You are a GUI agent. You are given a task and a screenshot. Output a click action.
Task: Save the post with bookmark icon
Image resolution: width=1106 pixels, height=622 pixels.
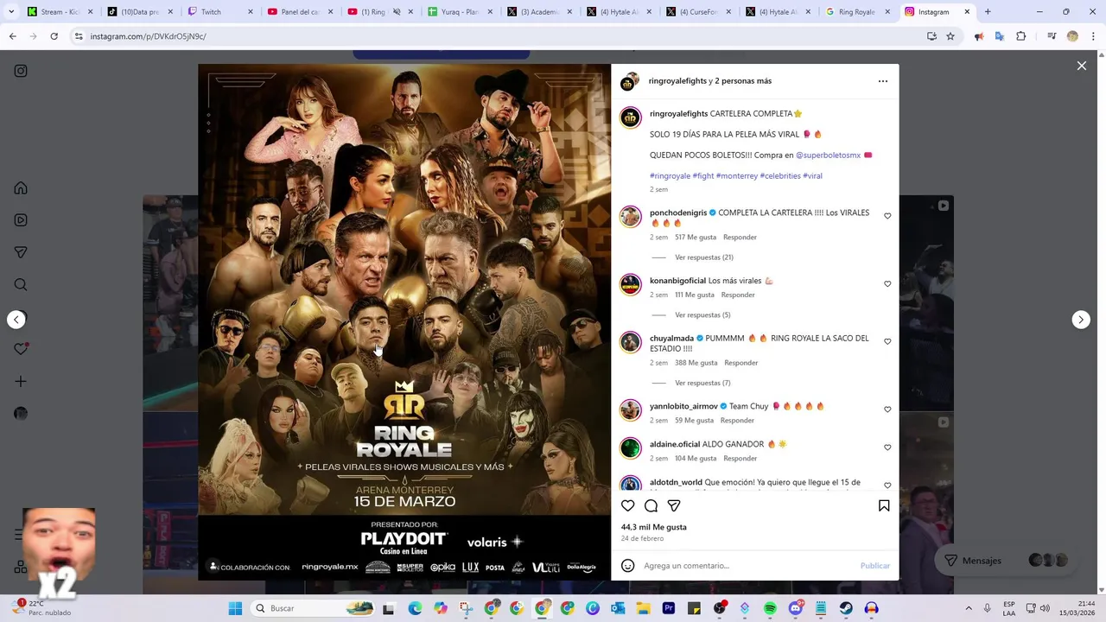pos(884,505)
